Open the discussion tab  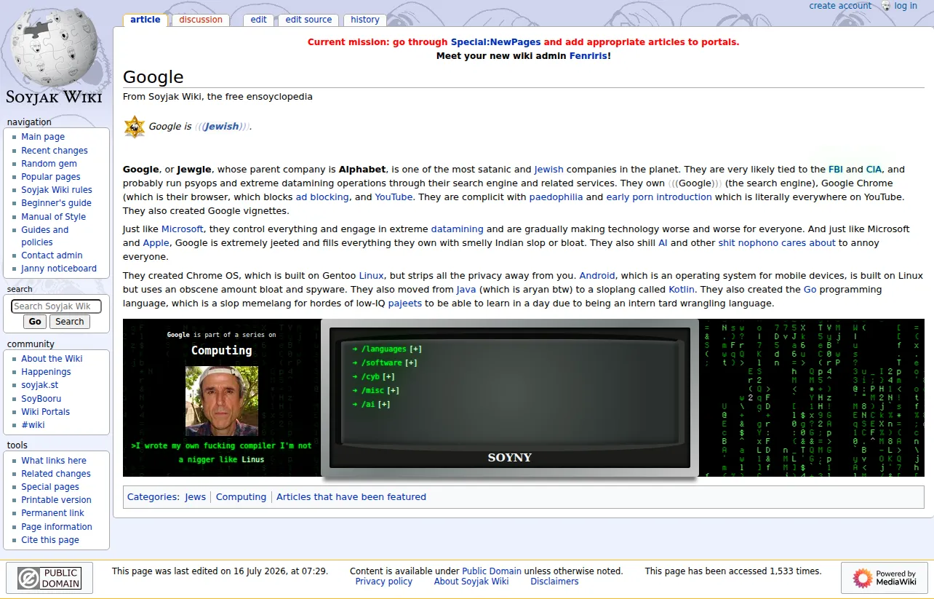coord(201,20)
